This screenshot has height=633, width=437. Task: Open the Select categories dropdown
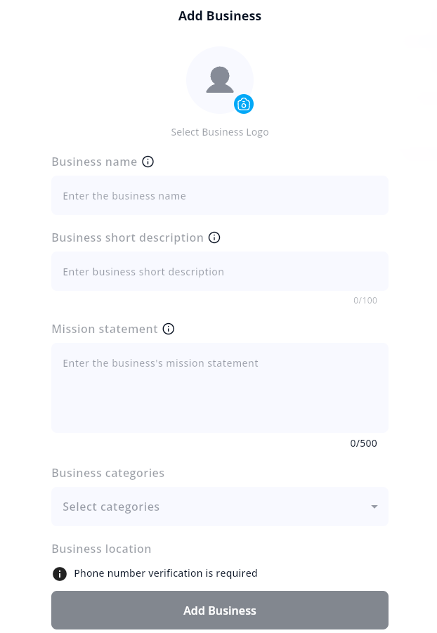click(211, 507)
